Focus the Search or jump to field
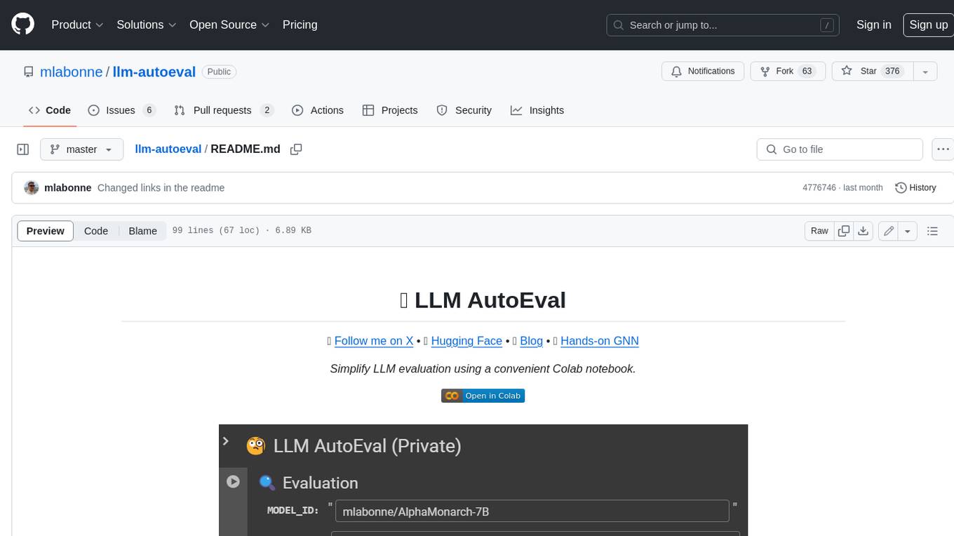The height and width of the screenshot is (536, 954). click(x=723, y=25)
